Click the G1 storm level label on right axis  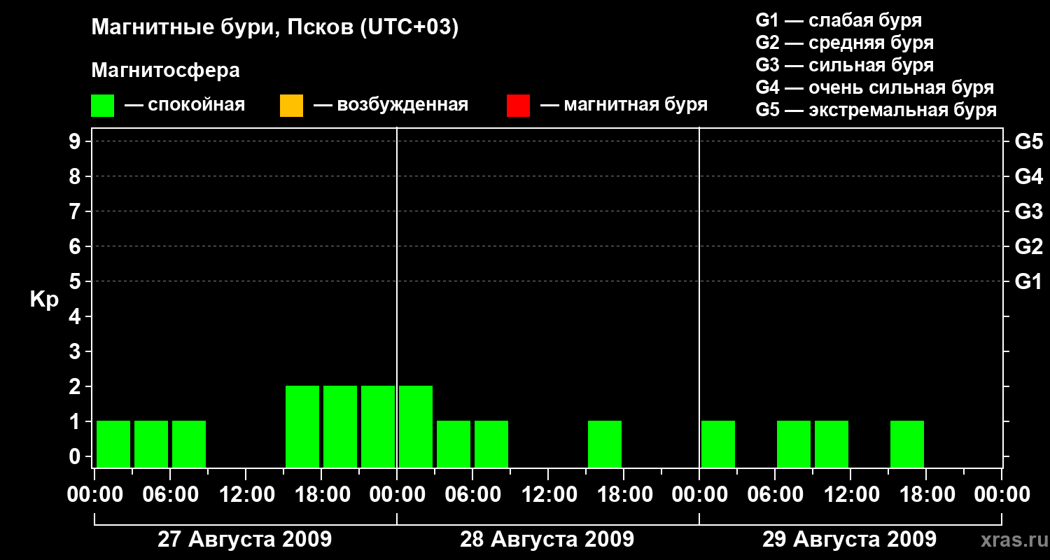point(1029,281)
